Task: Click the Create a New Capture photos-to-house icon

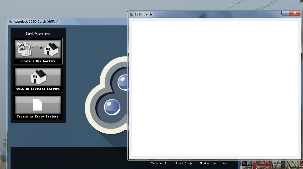Action: pos(38,49)
